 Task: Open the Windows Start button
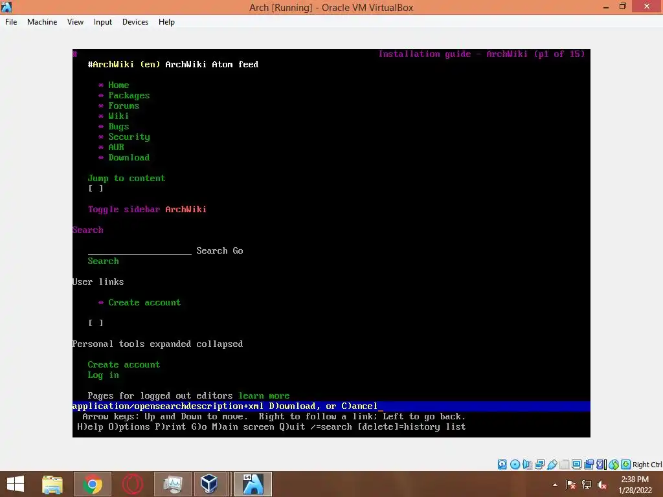16,484
